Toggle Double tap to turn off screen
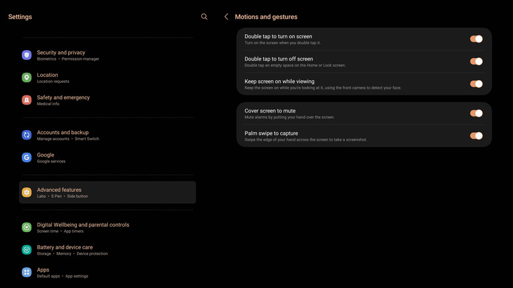The height and width of the screenshot is (288, 513). point(476,61)
